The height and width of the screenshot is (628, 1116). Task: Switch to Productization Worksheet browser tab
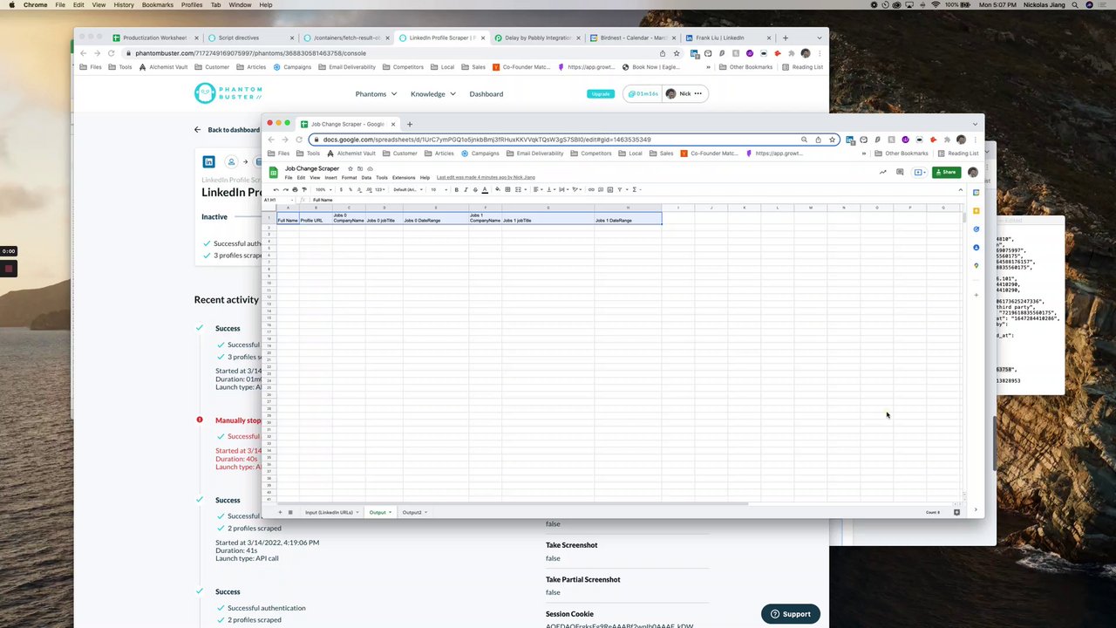155,38
